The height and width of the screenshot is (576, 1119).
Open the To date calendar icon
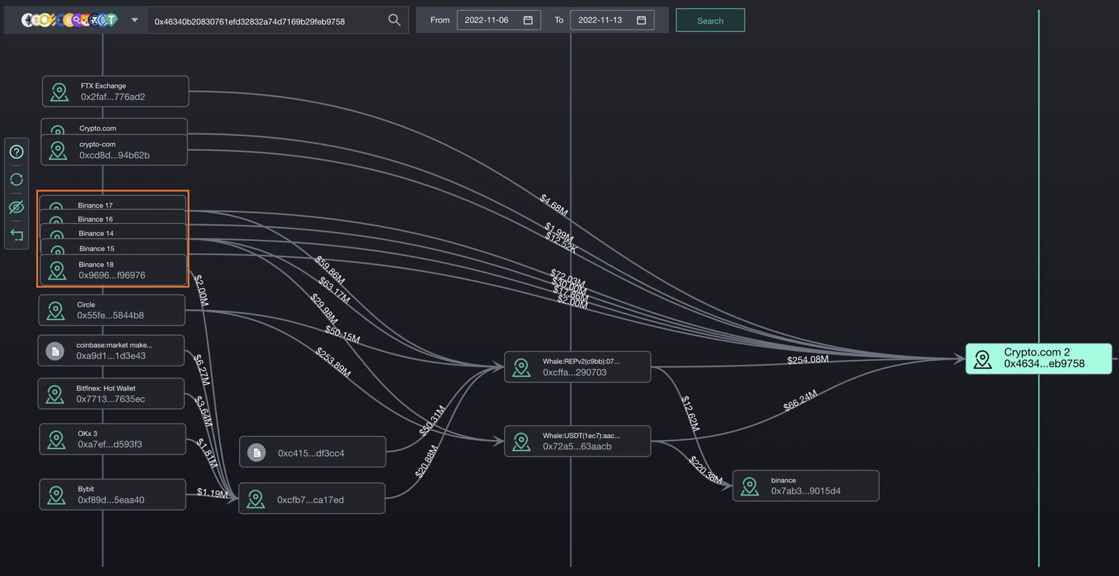pyautogui.click(x=642, y=20)
